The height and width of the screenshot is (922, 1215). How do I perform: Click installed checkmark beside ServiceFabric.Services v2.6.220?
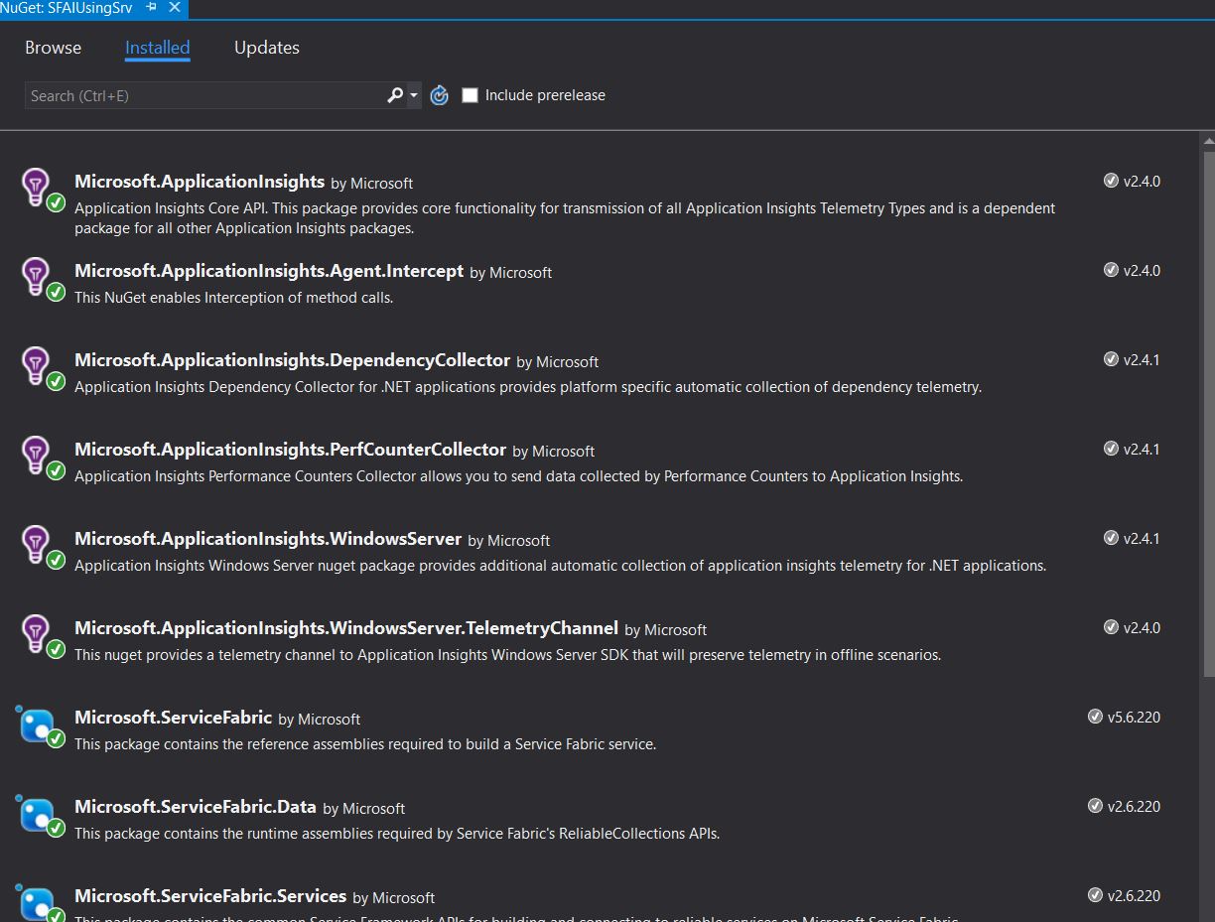coord(1095,895)
